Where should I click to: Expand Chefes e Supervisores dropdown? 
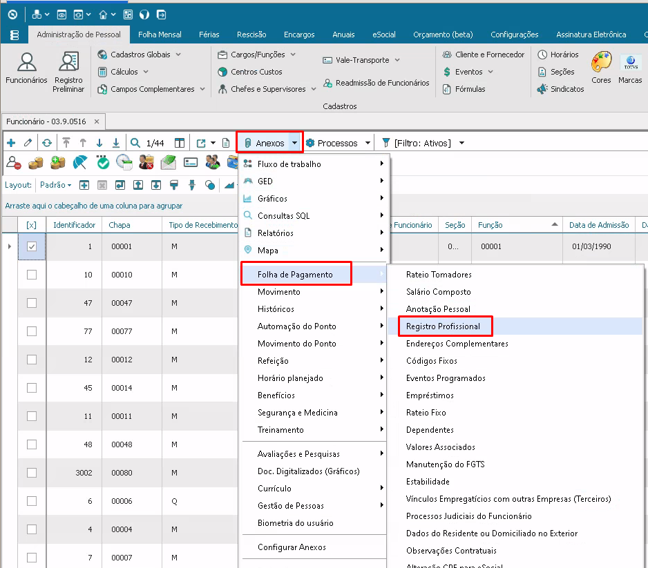click(x=314, y=89)
